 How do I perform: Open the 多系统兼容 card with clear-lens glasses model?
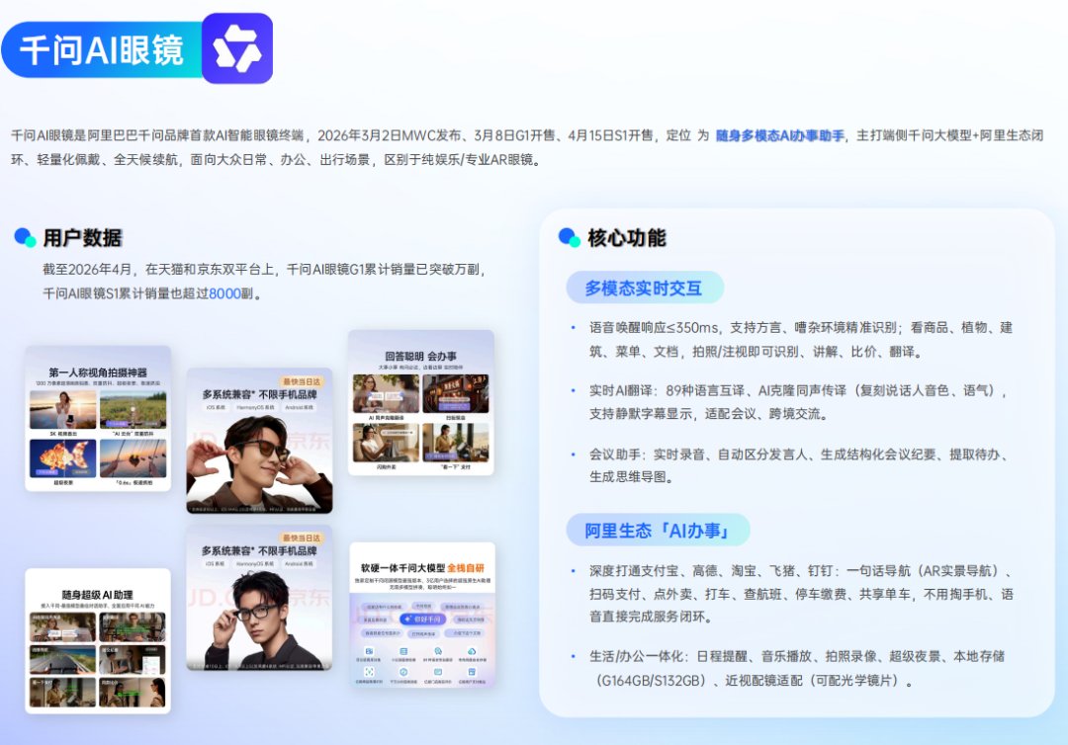(x=259, y=598)
